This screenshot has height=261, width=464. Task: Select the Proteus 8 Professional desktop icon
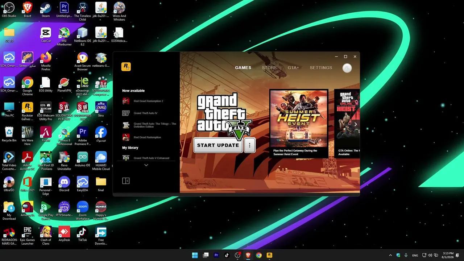point(64,136)
